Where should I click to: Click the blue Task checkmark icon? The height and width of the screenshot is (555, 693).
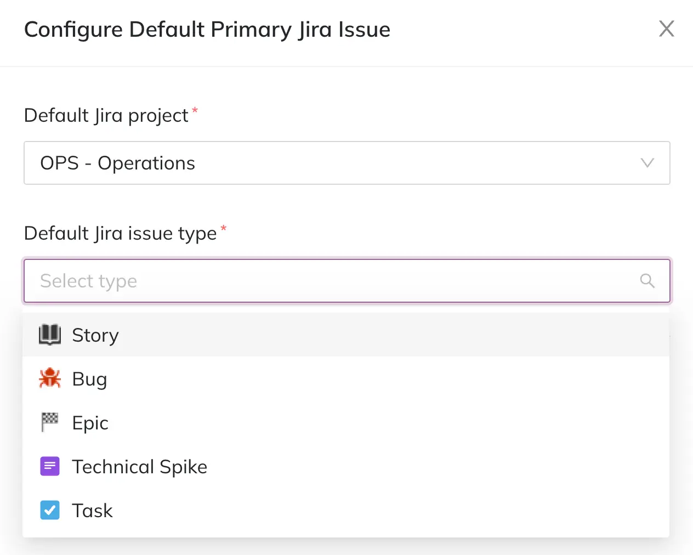(x=50, y=510)
